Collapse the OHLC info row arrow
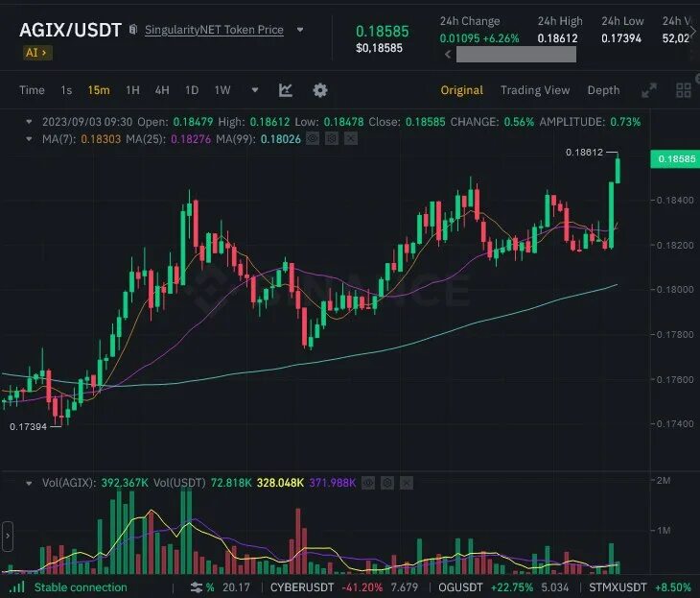This screenshot has width=700, height=598. tap(29, 122)
